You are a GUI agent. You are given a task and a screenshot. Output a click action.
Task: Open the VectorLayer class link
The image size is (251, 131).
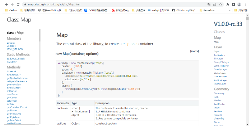point(220,73)
